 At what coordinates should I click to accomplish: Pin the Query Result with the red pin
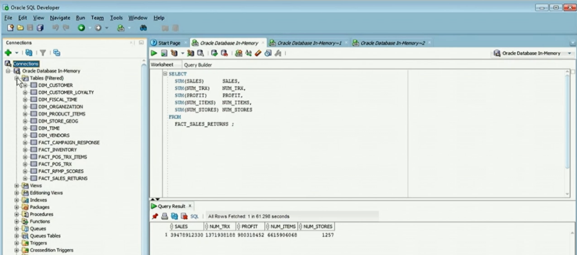pyautogui.click(x=155, y=216)
